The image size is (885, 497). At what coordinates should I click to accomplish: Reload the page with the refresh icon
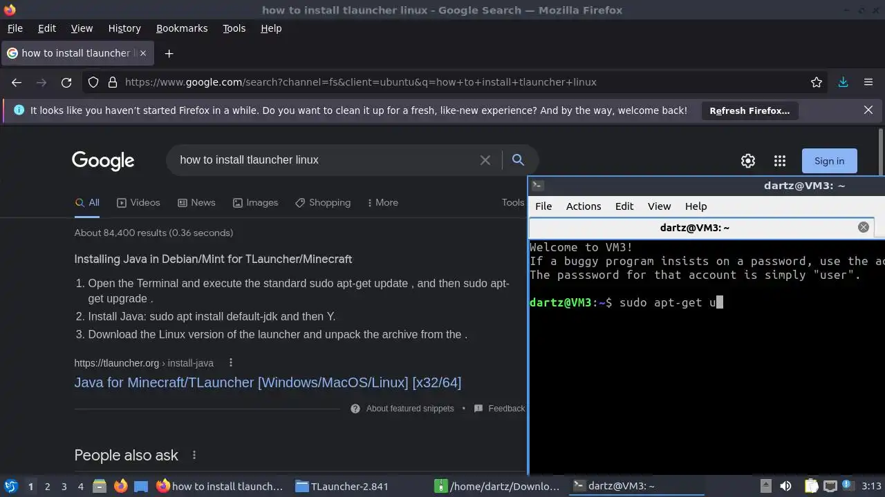tap(66, 82)
